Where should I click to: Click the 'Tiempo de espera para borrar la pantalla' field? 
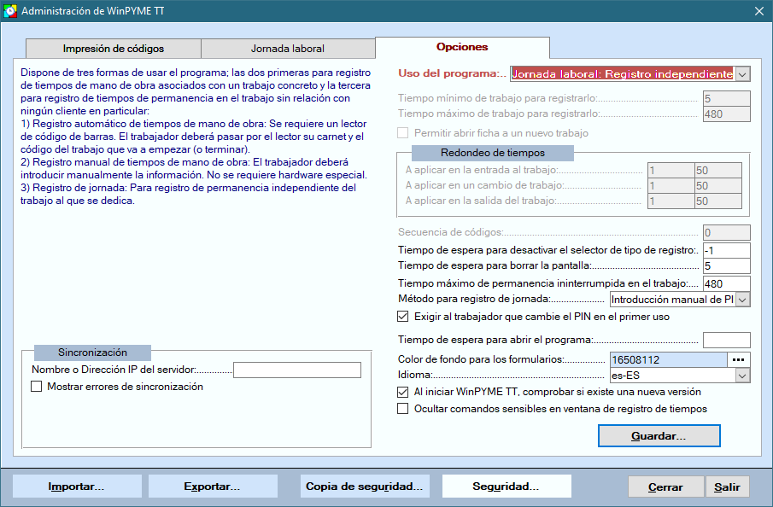coord(725,266)
